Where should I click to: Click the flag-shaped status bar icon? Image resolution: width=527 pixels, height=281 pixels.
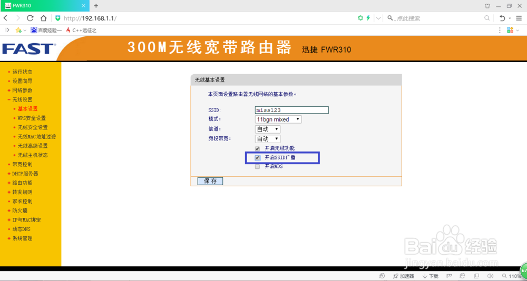(x=448, y=276)
